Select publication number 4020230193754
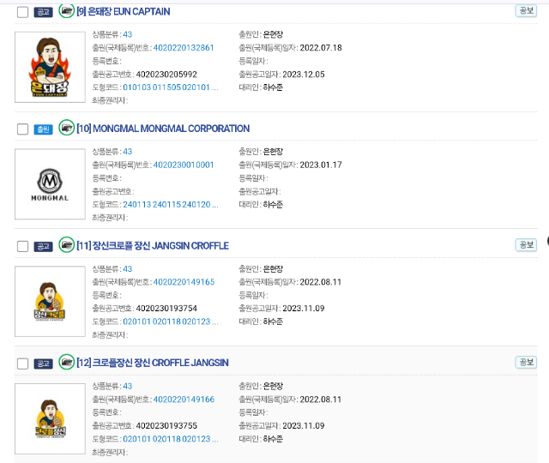 (x=166, y=309)
